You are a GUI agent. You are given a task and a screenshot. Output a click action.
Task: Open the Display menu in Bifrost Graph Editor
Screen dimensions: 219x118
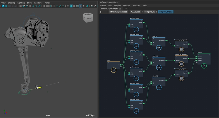click(x=117, y=5)
